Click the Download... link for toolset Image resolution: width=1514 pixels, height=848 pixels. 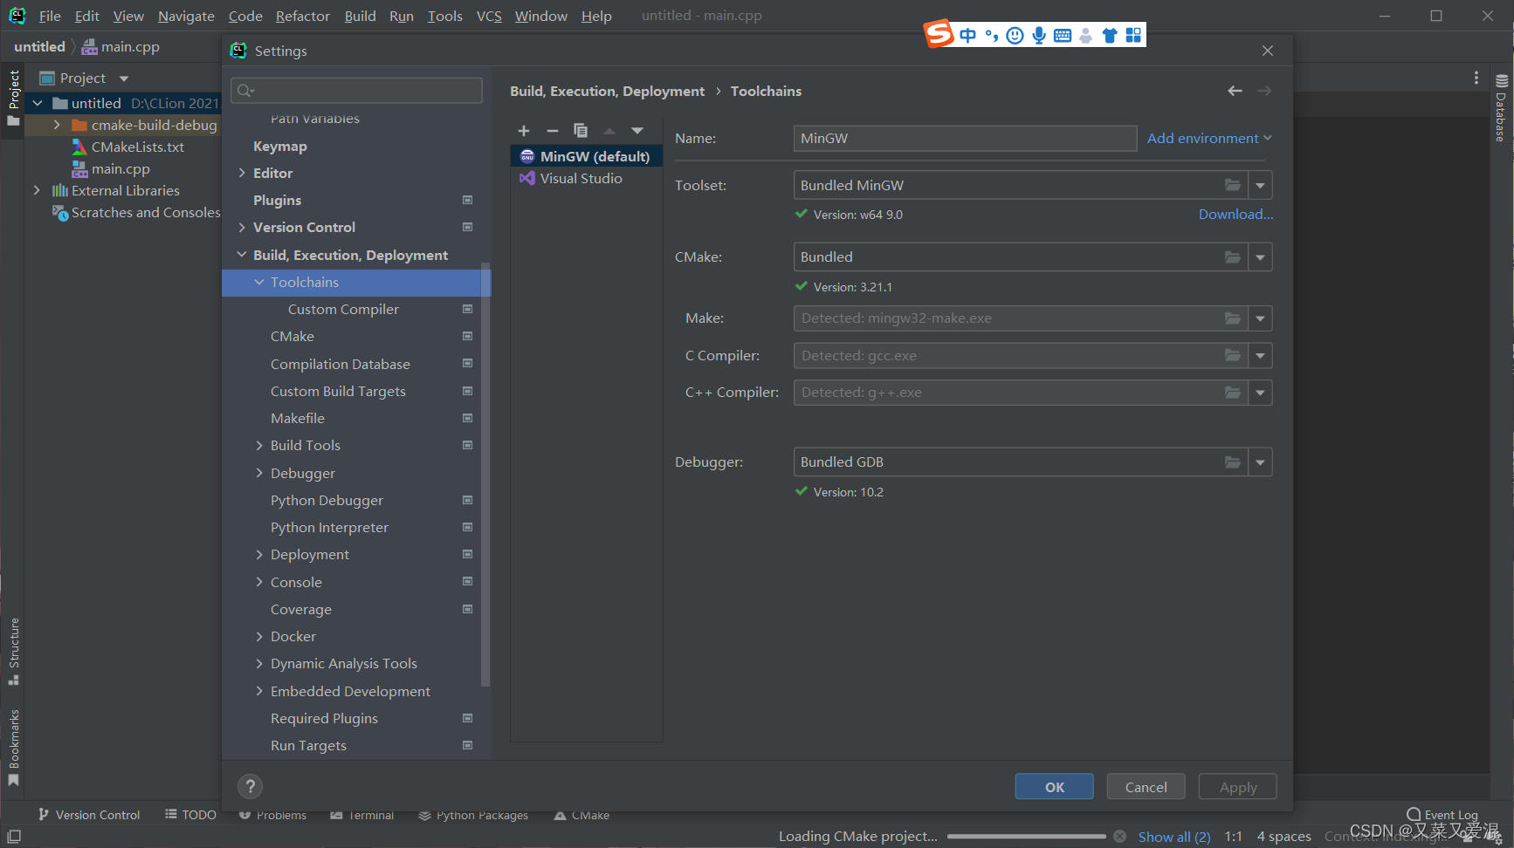click(1235, 215)
